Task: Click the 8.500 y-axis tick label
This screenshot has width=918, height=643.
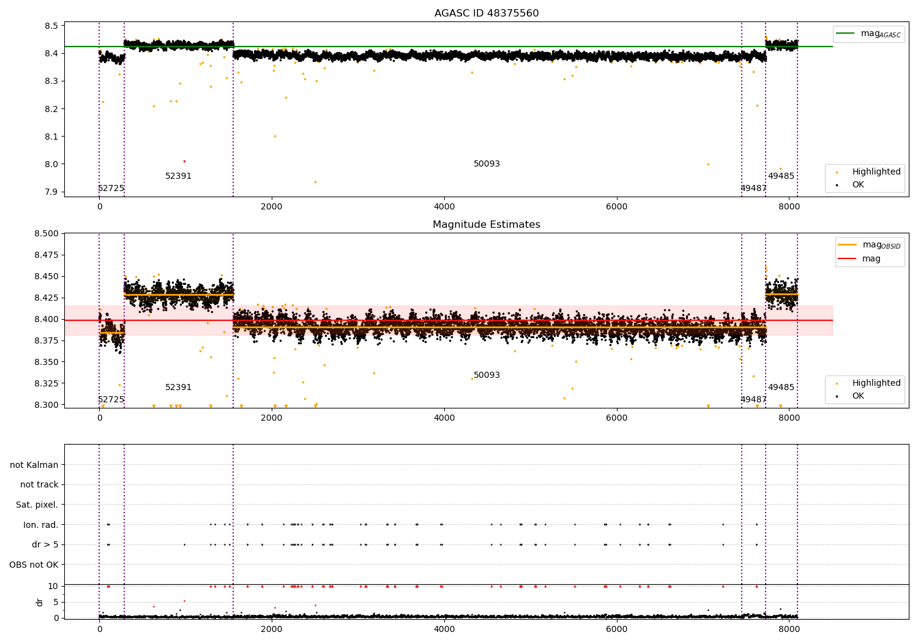Action: click(46, 233)
